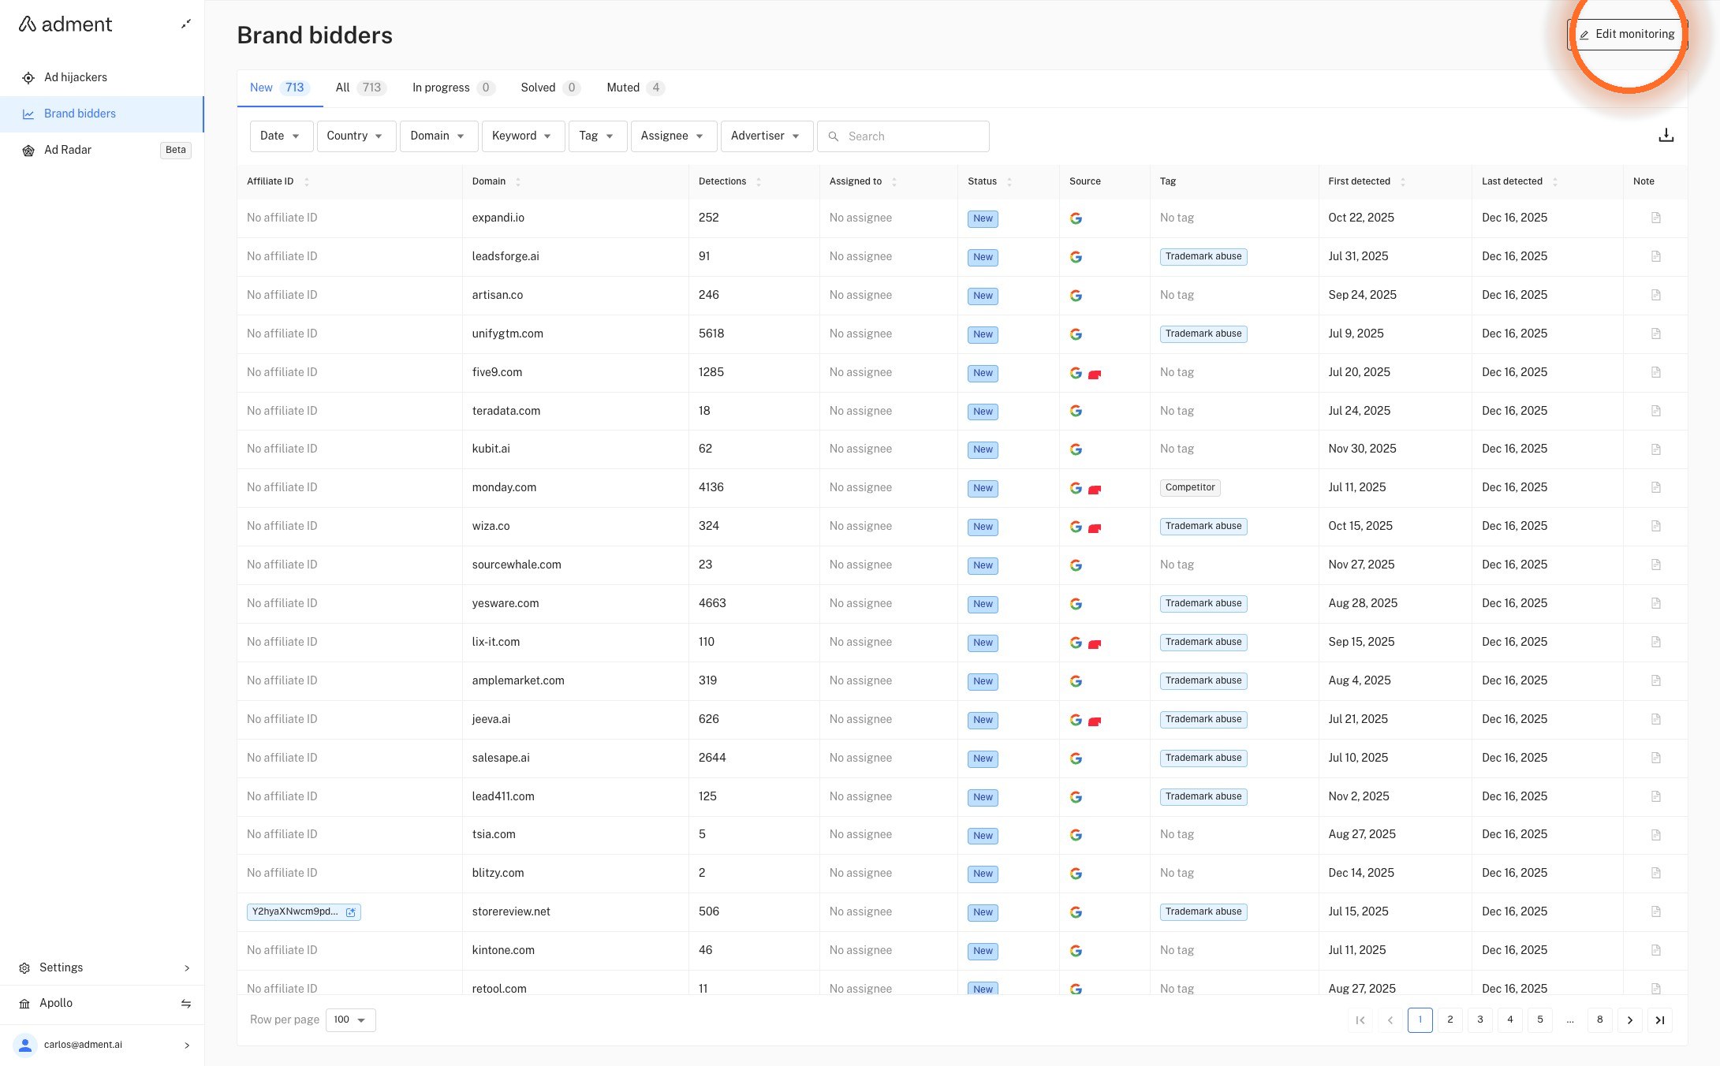The height and width of the screenshot is (1066, 1720).
Task: Open Ad hijackers in the sidebar
Action: [102, 77]
